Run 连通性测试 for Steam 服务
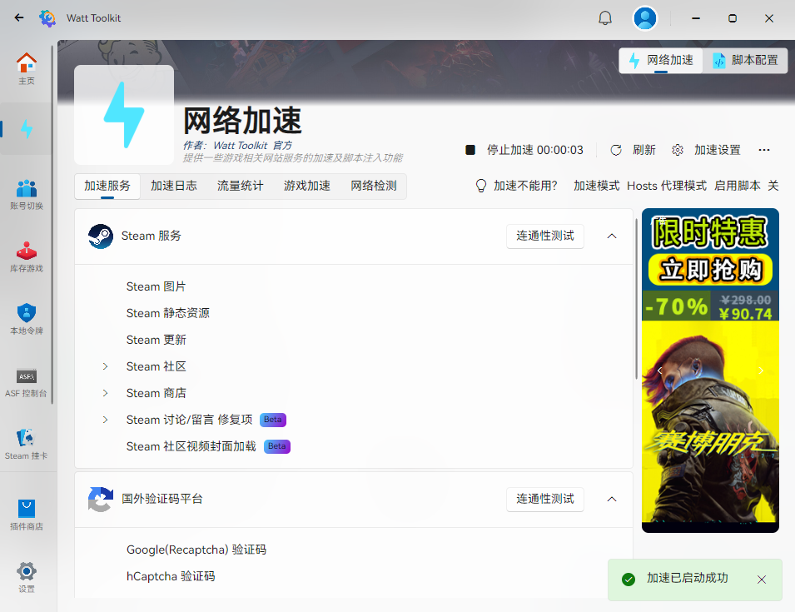Screen dimensions: 795x612 (x=545, y=236)
